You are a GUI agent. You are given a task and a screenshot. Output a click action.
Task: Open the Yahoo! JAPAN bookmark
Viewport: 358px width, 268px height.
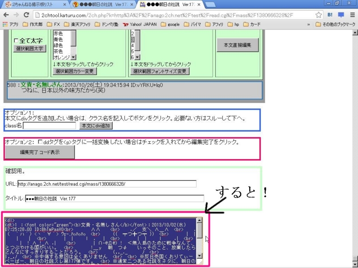click(x=140, y=24)
